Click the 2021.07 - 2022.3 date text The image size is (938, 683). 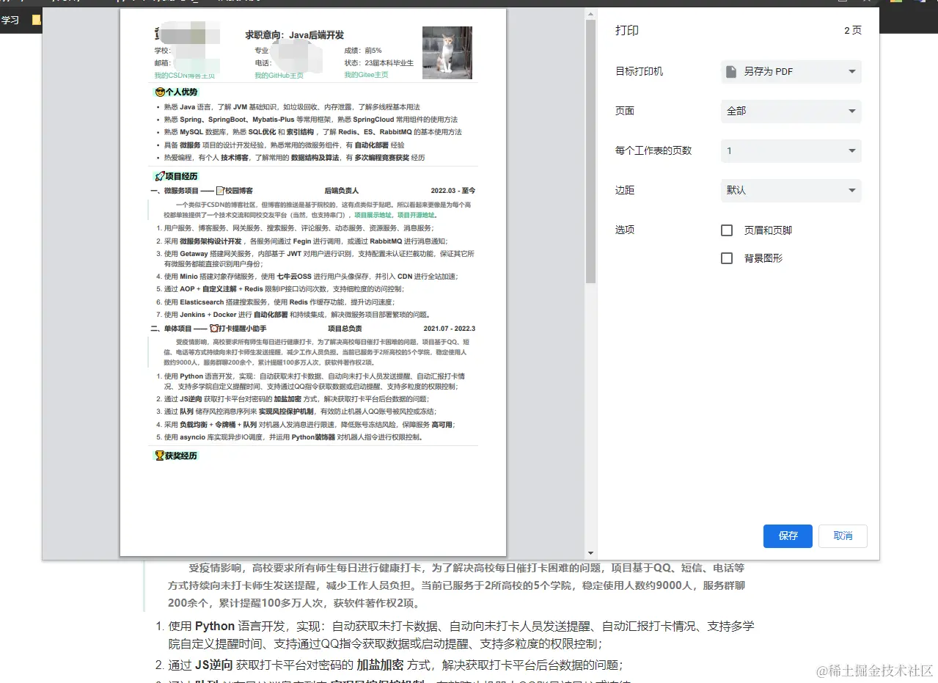(x=450, y=329)
